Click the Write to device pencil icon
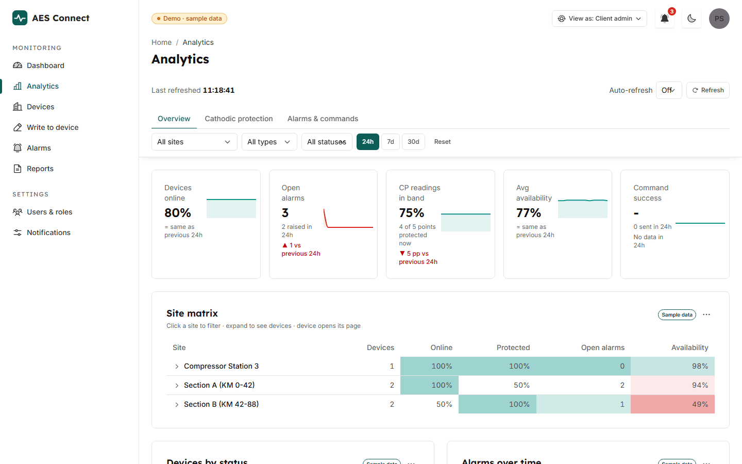 click(18, 127)
